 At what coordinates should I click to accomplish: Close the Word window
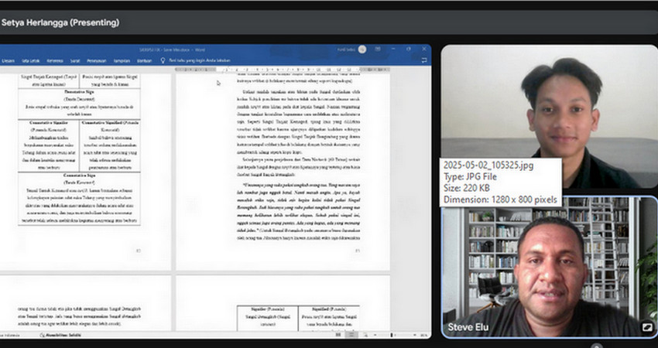click(424, 49)
